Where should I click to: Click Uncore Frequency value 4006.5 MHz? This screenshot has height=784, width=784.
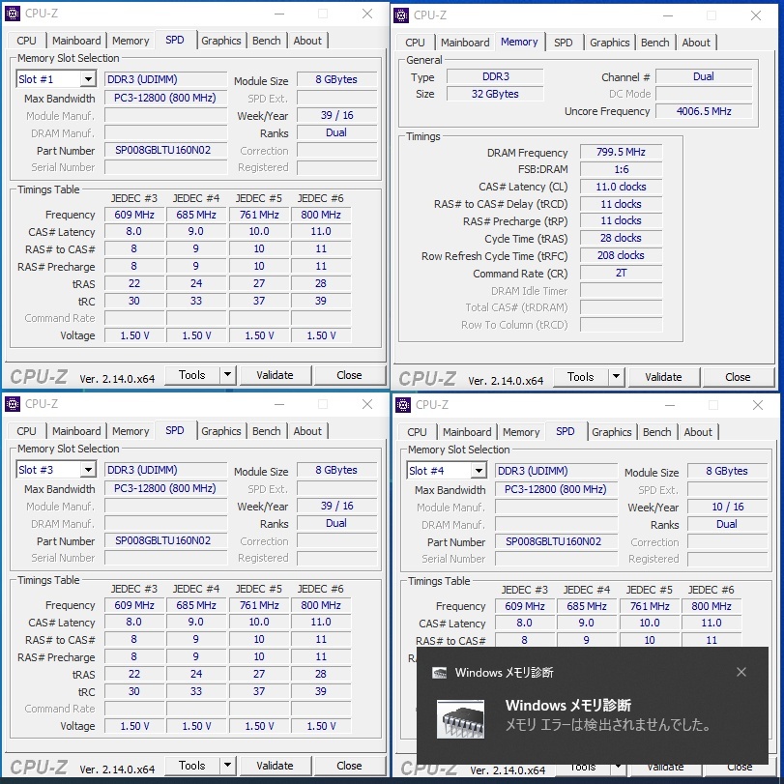click(x=704, y=111)
